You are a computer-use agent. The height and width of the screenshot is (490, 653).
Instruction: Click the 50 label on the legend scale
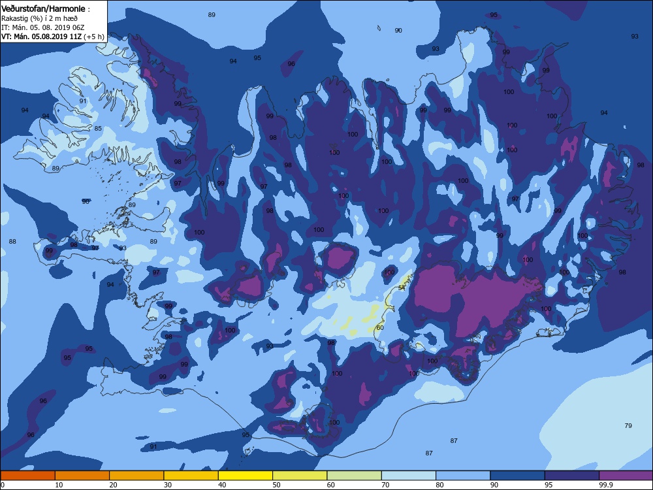pyautogui.click(x=276, y=485)
